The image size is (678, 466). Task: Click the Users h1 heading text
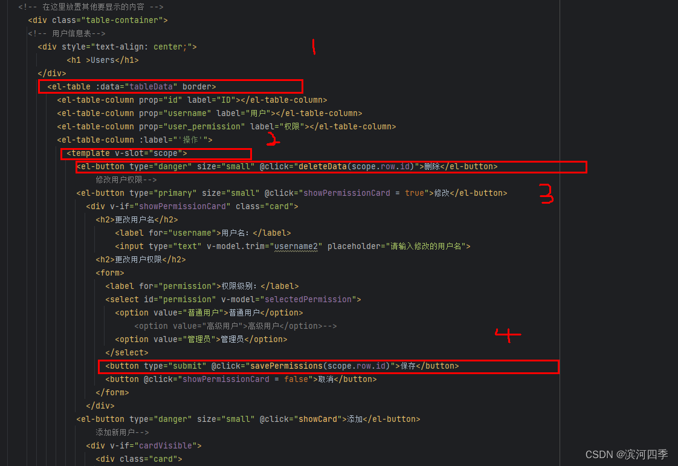[102, 60]
